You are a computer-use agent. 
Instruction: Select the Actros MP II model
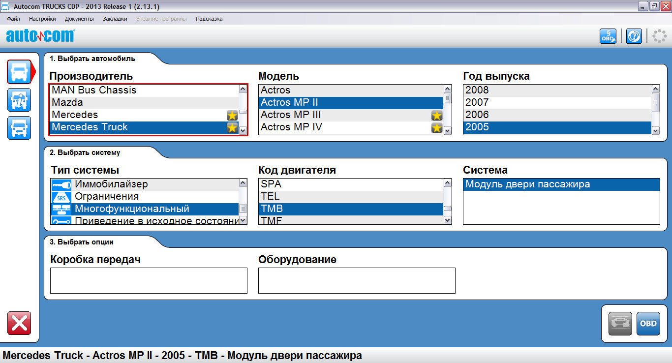tap(351, 102)
